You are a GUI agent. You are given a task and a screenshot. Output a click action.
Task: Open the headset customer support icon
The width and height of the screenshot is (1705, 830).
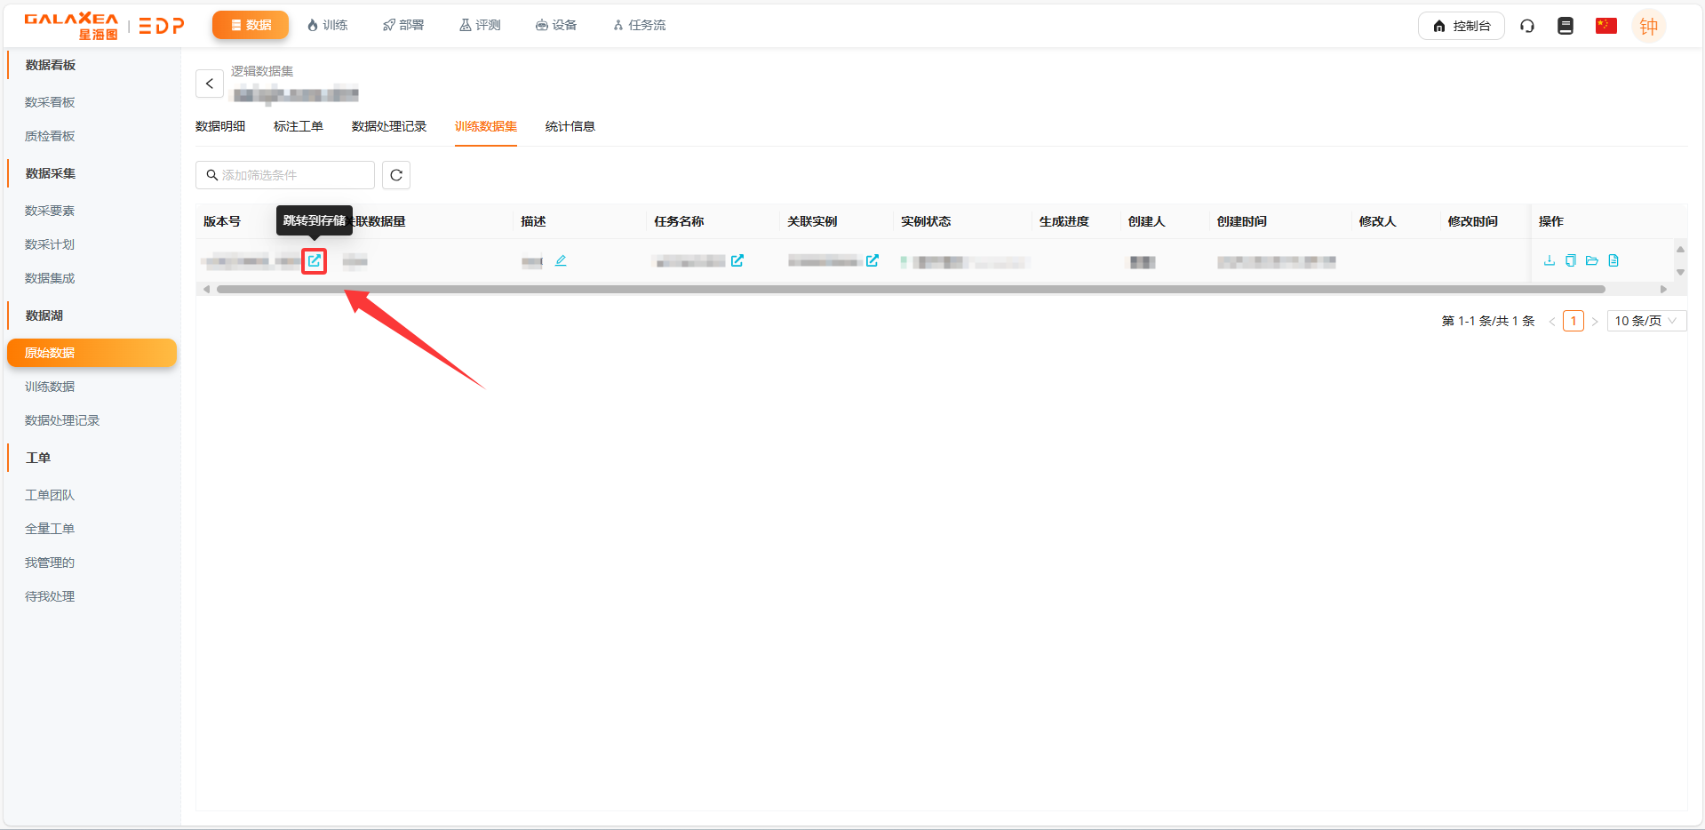pyautogui.click(x=1527, y=26)
